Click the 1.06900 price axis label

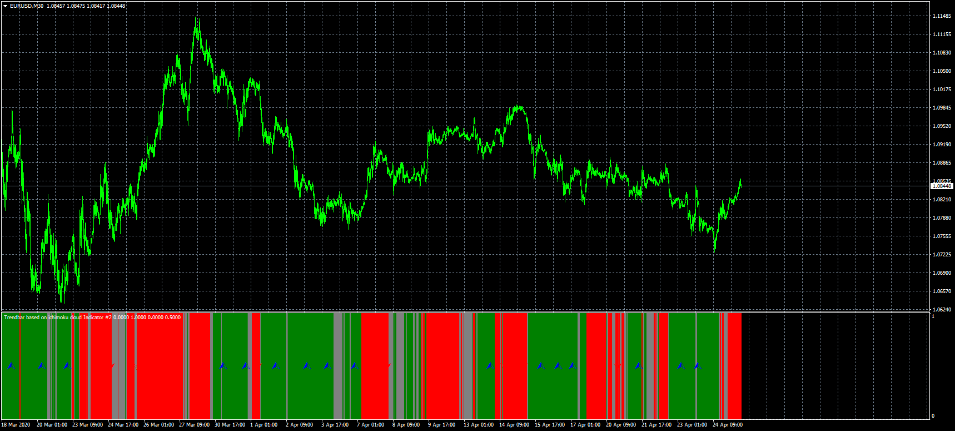pyautogui.click(x=942, y=273)
